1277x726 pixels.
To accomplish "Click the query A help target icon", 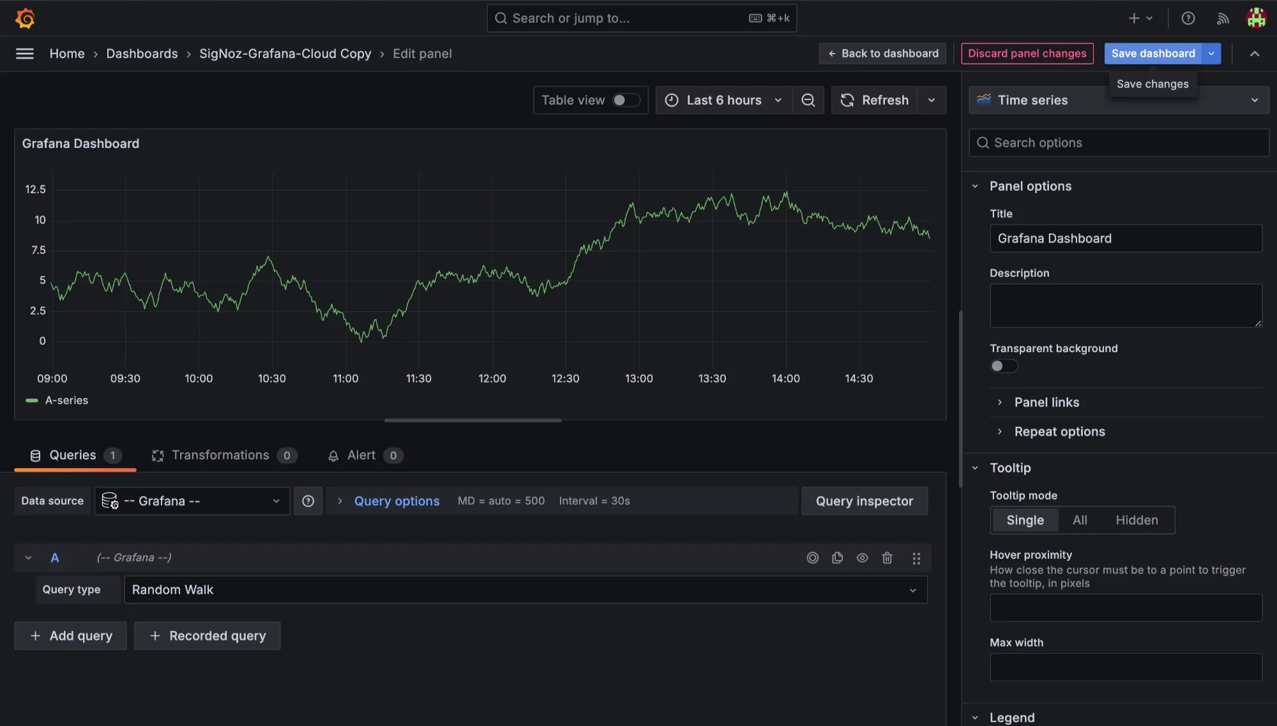I will (812, 558).
